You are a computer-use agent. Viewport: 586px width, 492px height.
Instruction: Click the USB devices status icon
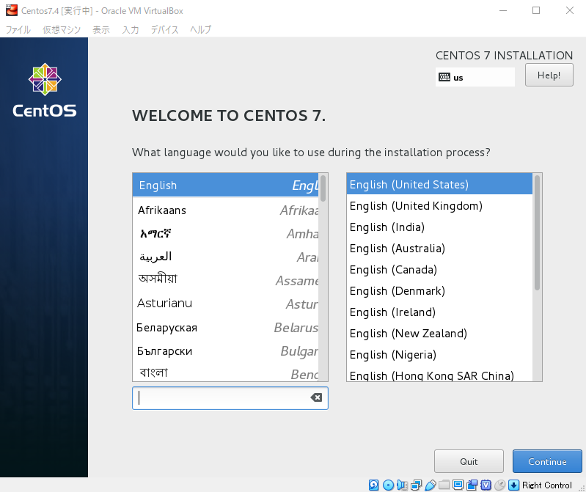[x=430, y=485]
